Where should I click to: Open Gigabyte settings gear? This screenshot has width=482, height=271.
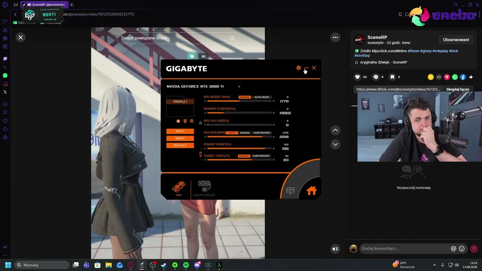[x=299, y=68]
